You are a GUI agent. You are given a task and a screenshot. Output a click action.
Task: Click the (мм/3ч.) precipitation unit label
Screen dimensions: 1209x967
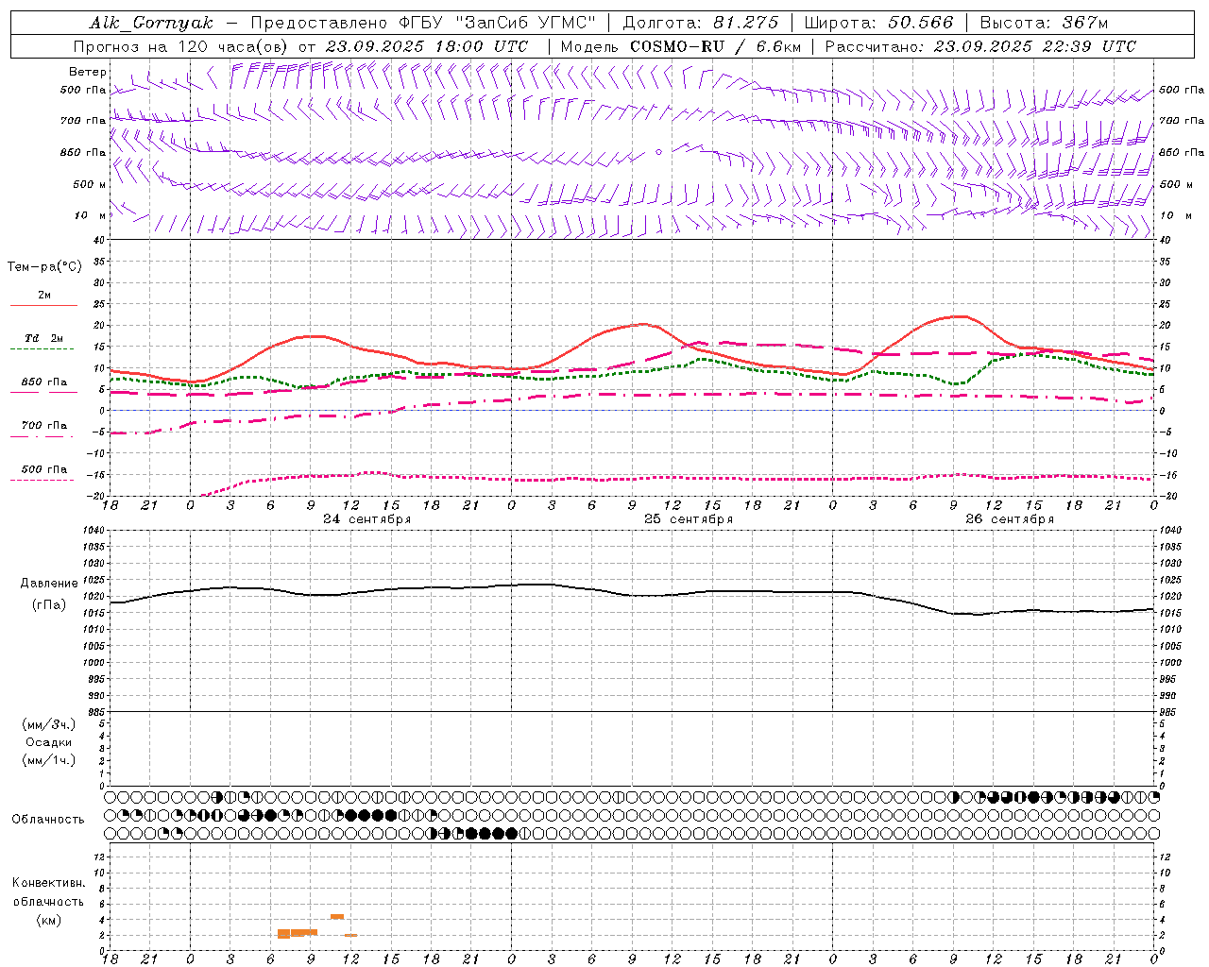pyautogui.click(x=49, y=724)
